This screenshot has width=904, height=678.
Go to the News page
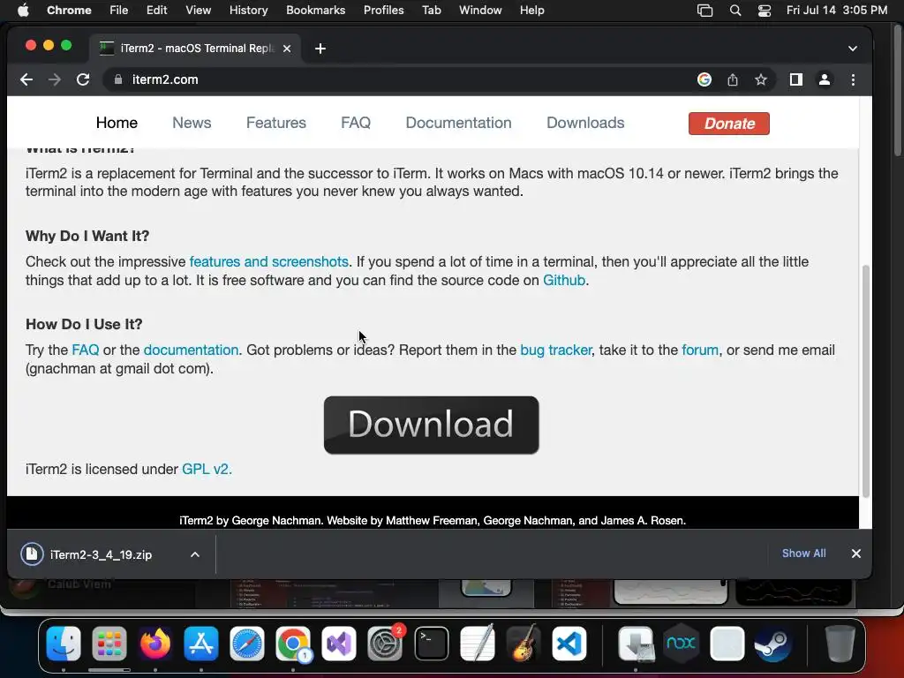coord(192,123)
